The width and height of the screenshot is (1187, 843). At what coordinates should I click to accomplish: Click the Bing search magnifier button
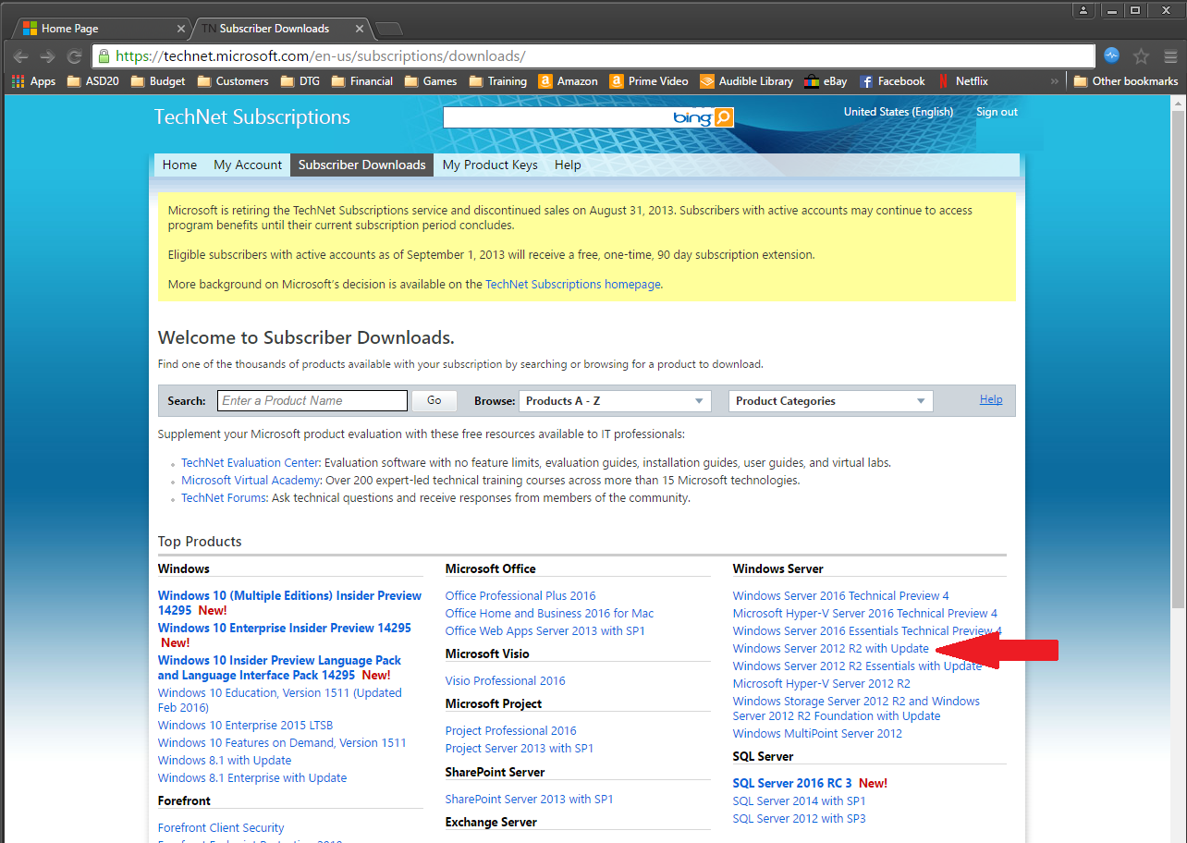click(724, 117)
